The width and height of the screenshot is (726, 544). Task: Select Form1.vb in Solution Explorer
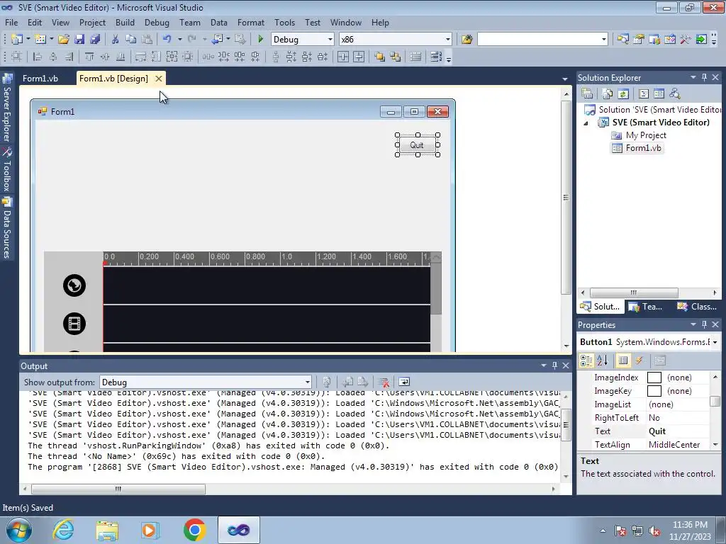(x=644, y=148)
